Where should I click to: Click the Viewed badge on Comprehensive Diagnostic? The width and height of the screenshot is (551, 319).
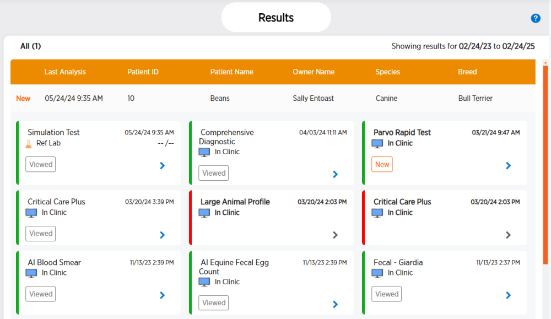tap(214, 173)
